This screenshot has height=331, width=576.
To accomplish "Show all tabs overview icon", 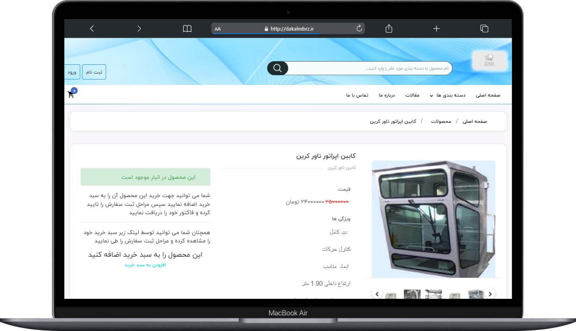I will (484, 29).
